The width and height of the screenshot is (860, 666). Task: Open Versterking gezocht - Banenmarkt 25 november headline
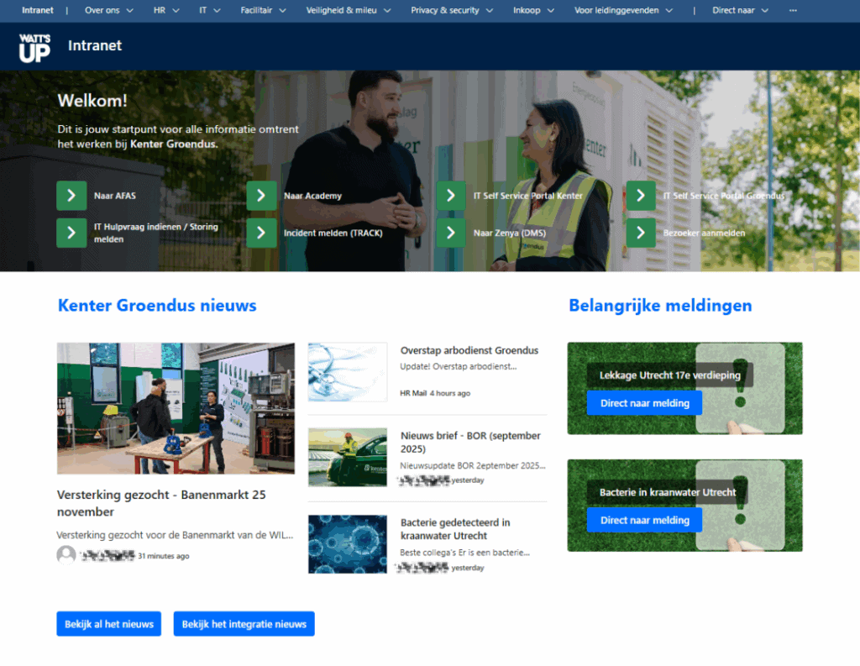[161, 503]
